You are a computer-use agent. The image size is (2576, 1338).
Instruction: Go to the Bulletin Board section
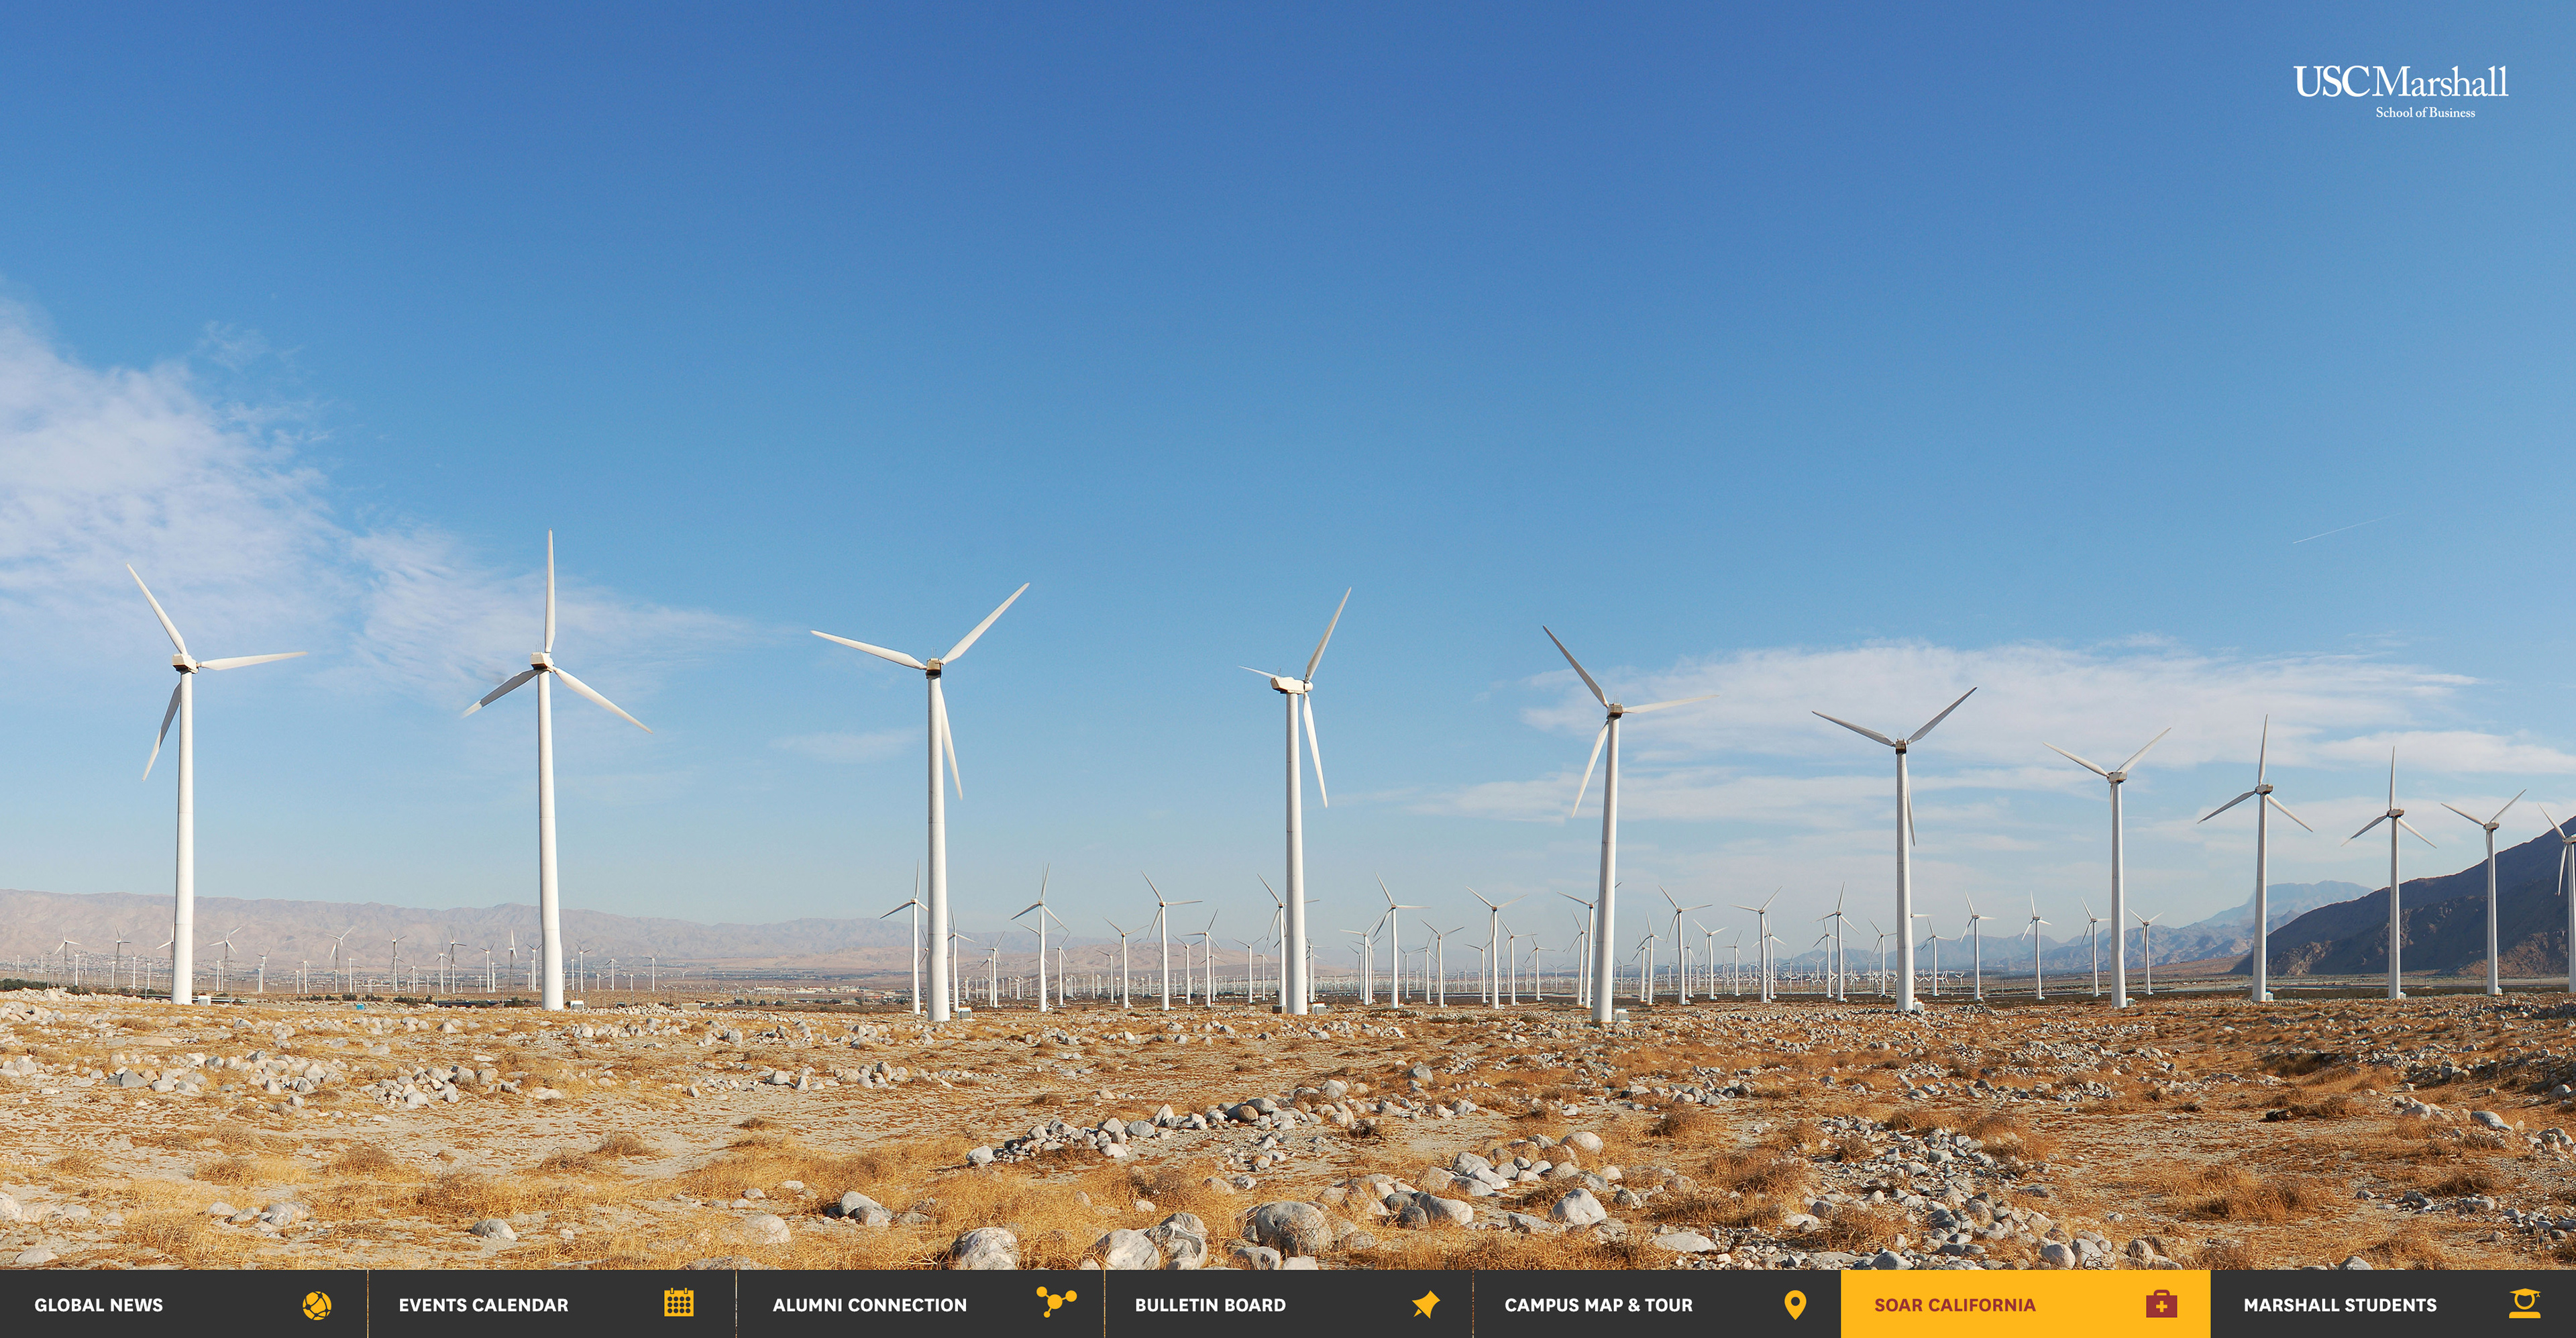(x=1209, y=1305)
